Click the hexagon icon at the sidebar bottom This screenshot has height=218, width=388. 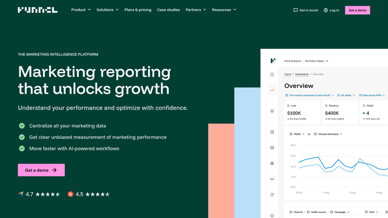[272, 216]
